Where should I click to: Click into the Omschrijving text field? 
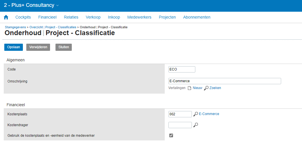pyautogui.click(x=225, y=81)
